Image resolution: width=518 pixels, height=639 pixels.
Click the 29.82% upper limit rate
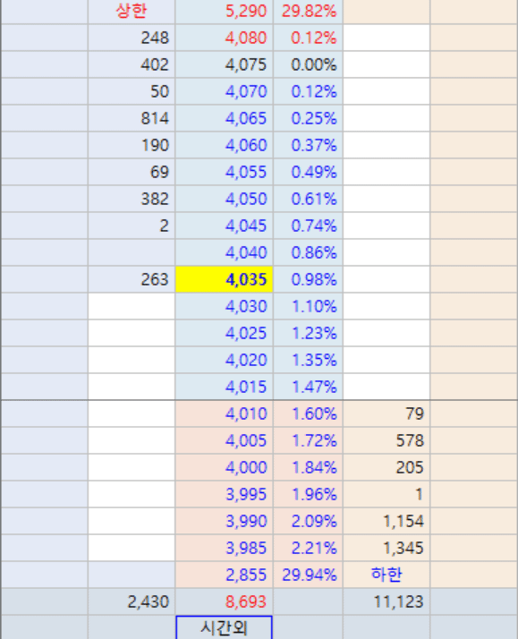(310, 11)
